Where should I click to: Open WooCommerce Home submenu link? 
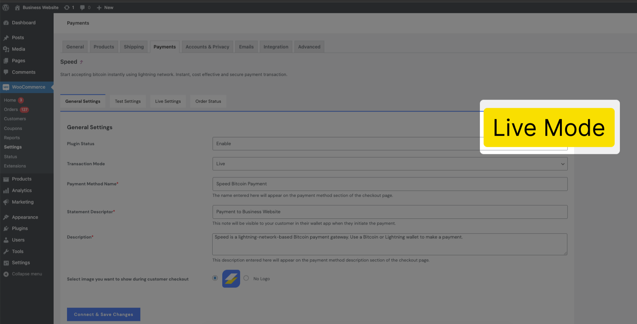click(x=10, y=100)
